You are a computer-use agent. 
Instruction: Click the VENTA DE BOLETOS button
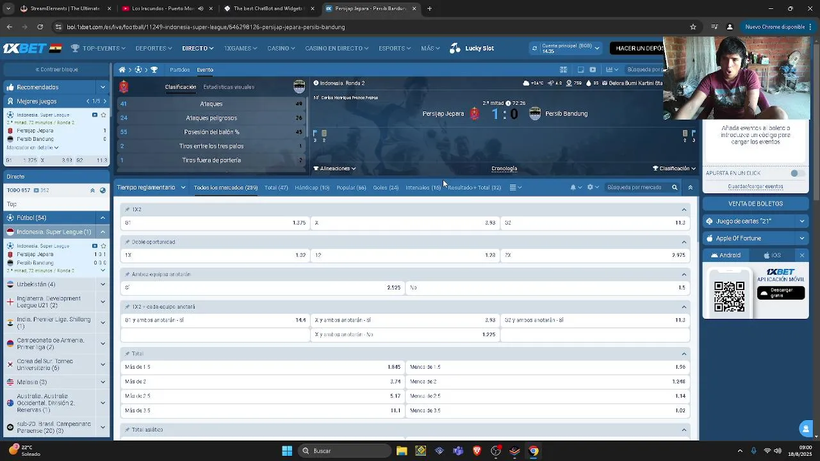[755, 204]
